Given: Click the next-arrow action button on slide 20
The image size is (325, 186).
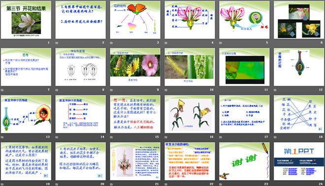Looking at the screenshot, I should click(x=99, y=176).
